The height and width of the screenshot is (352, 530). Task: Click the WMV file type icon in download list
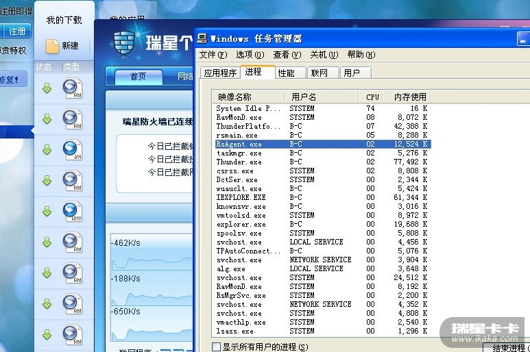pos(72,212)
